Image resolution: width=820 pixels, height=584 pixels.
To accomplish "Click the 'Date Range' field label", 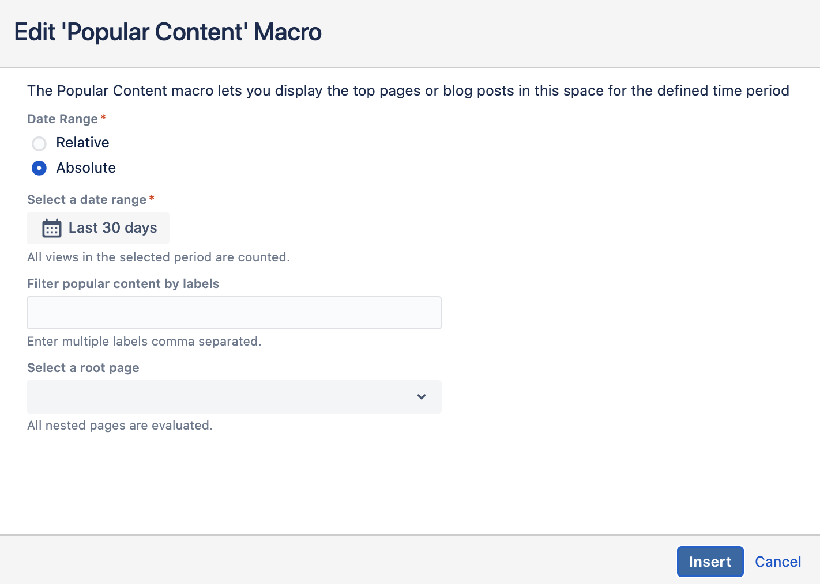I will pyautogui.click(x=62, y=119).
